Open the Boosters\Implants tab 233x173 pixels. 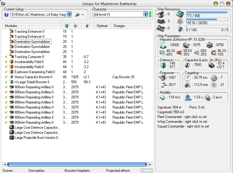[x=77, y=171]
